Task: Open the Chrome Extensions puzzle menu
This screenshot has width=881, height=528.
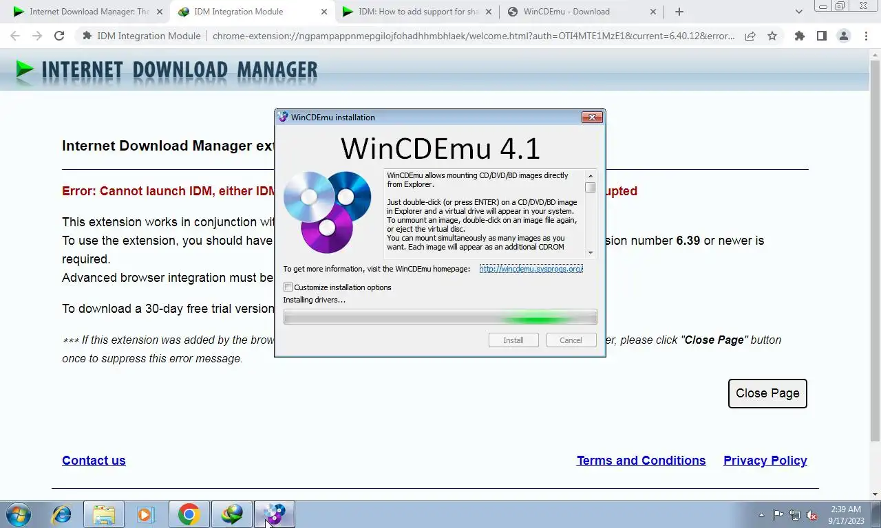Action: 799,36
